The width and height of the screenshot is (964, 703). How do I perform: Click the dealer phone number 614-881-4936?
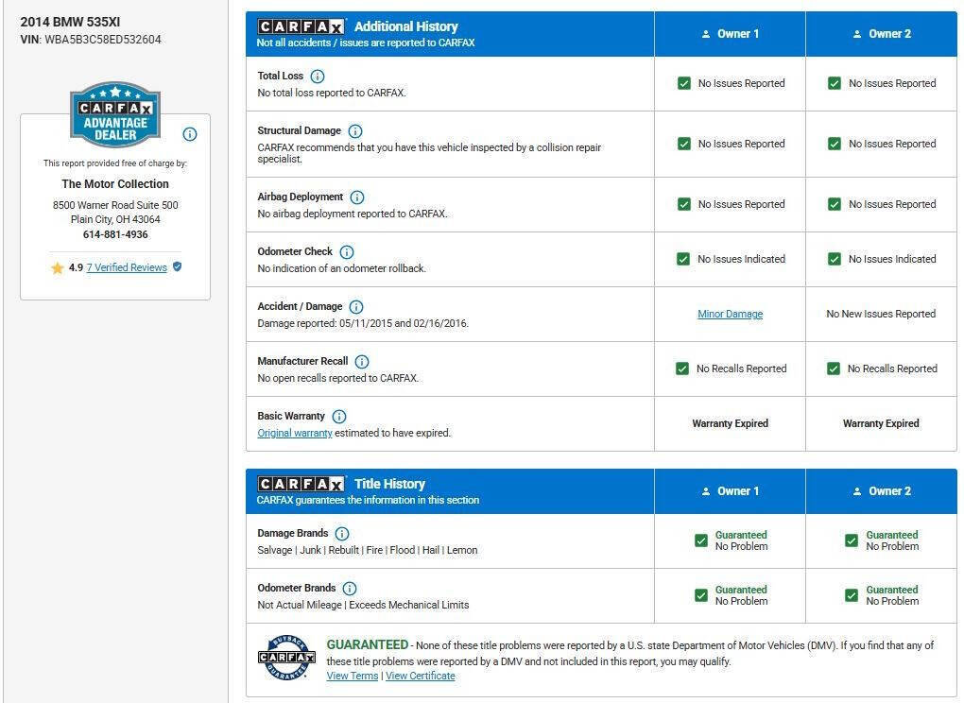tap(115, 234)
